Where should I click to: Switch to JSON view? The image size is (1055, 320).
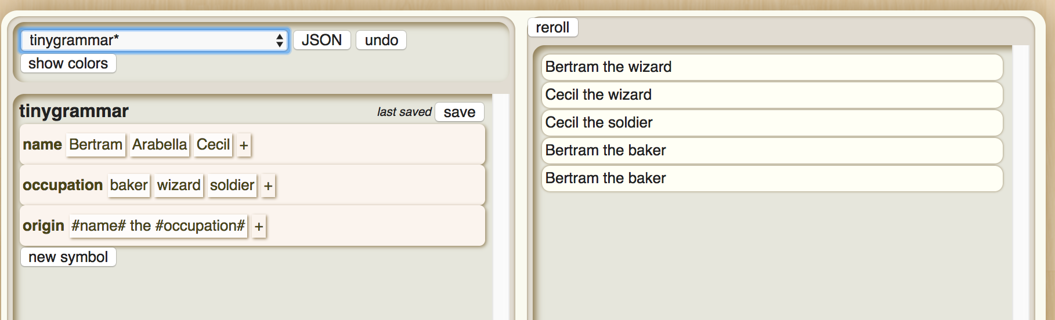321,40
